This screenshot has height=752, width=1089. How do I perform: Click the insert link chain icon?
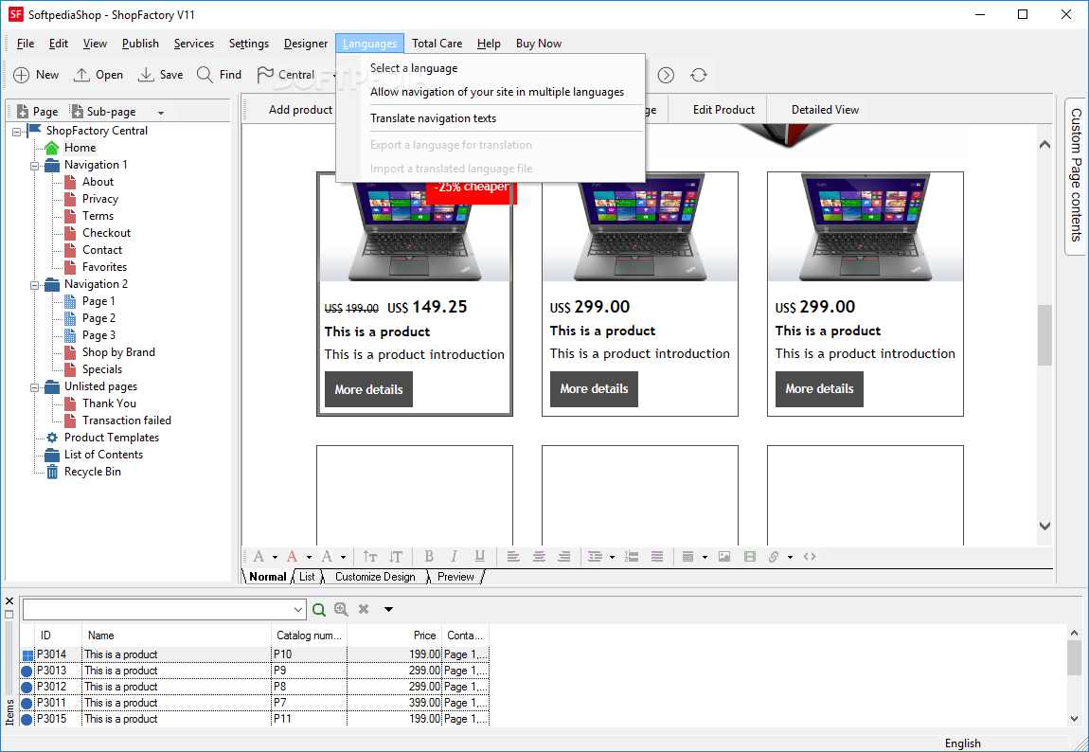coord(774,557)
